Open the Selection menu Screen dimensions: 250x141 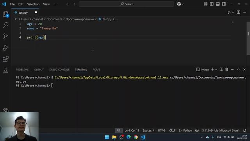(x=33, y=4)
